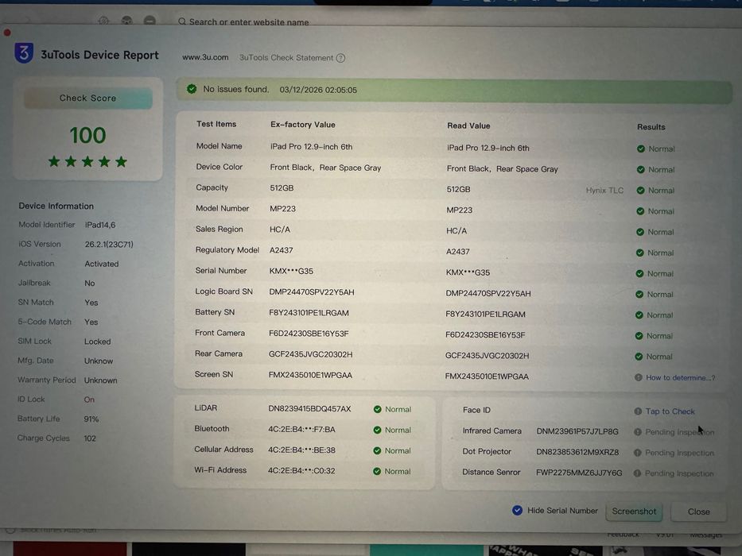Click the Cellular Address Normal check icon
This screenshot has height=556, width=742.
[377, 451]
